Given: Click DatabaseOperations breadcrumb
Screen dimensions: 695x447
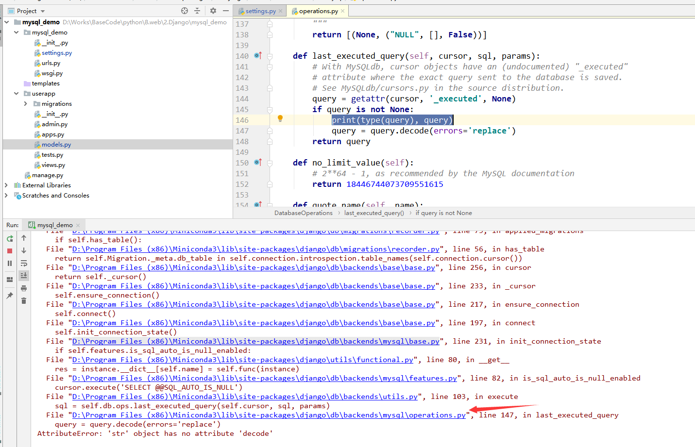Looking at the screenshot, I should click(x=303, y=213).
